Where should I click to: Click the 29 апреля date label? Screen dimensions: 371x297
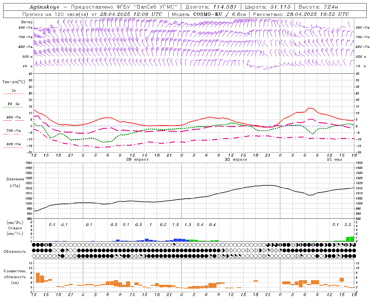point(137,160)
